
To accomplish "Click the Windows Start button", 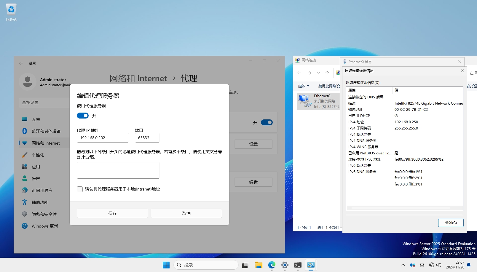I will pyautogui.click(x=166, y=265).
